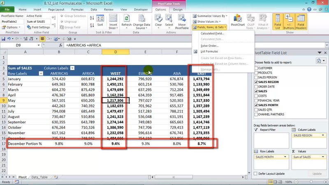The image size is (329, 185).
Task: Click the insert function fx icon
Action: (x=60, y=45)
